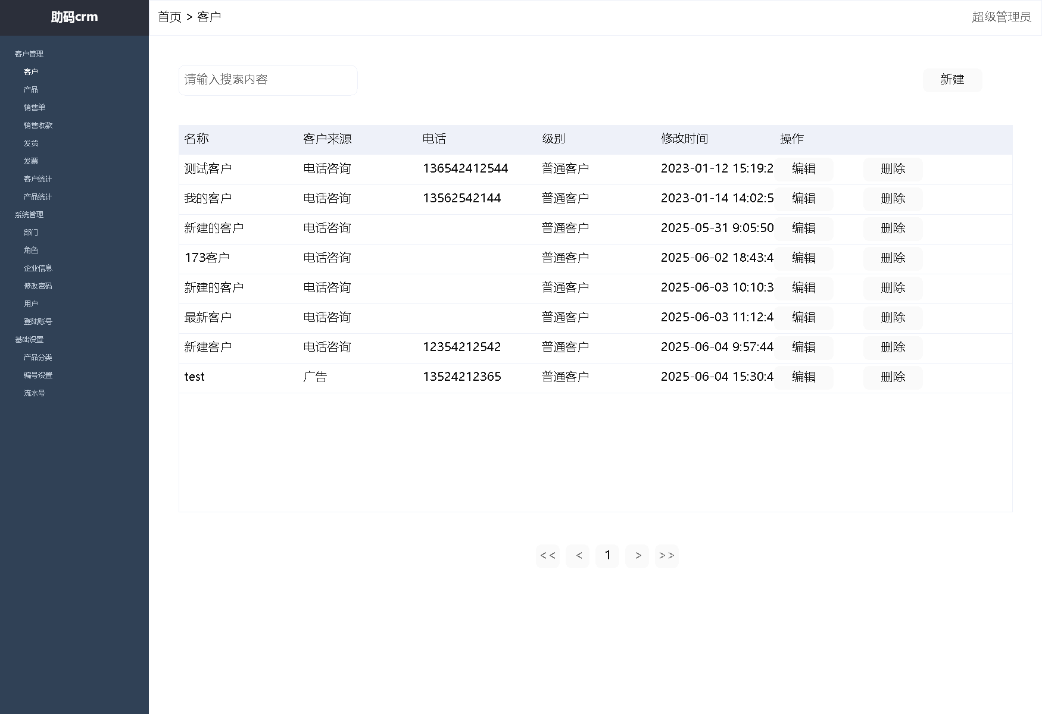Click phone number 136542412544
1042x714 pixels.
466,168
